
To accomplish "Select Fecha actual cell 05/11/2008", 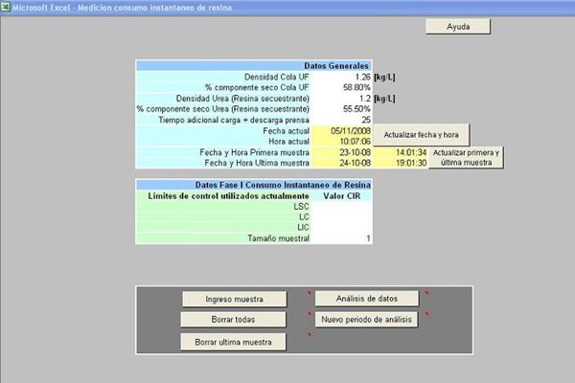I will click(341, 131).
